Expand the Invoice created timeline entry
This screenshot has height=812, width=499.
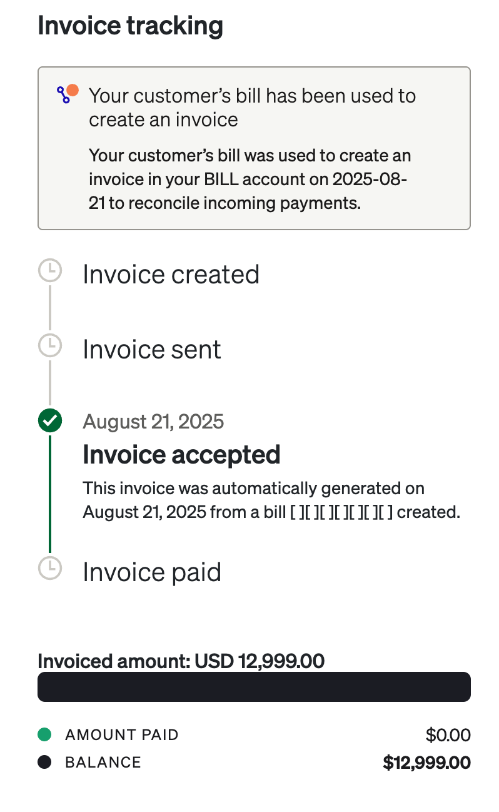pyautogui.click(x=171, y=274)
